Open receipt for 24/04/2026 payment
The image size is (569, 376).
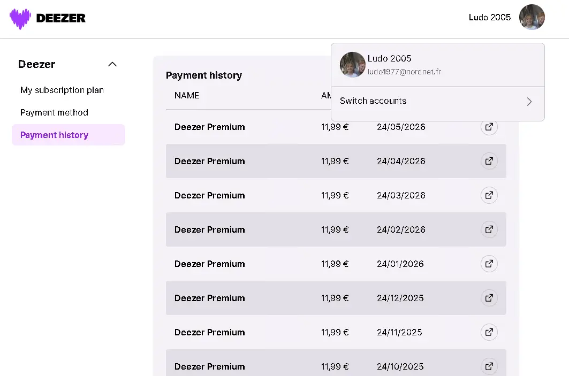click(x=489, y=161)
